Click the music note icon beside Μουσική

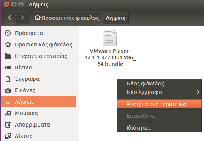(8, 113)
